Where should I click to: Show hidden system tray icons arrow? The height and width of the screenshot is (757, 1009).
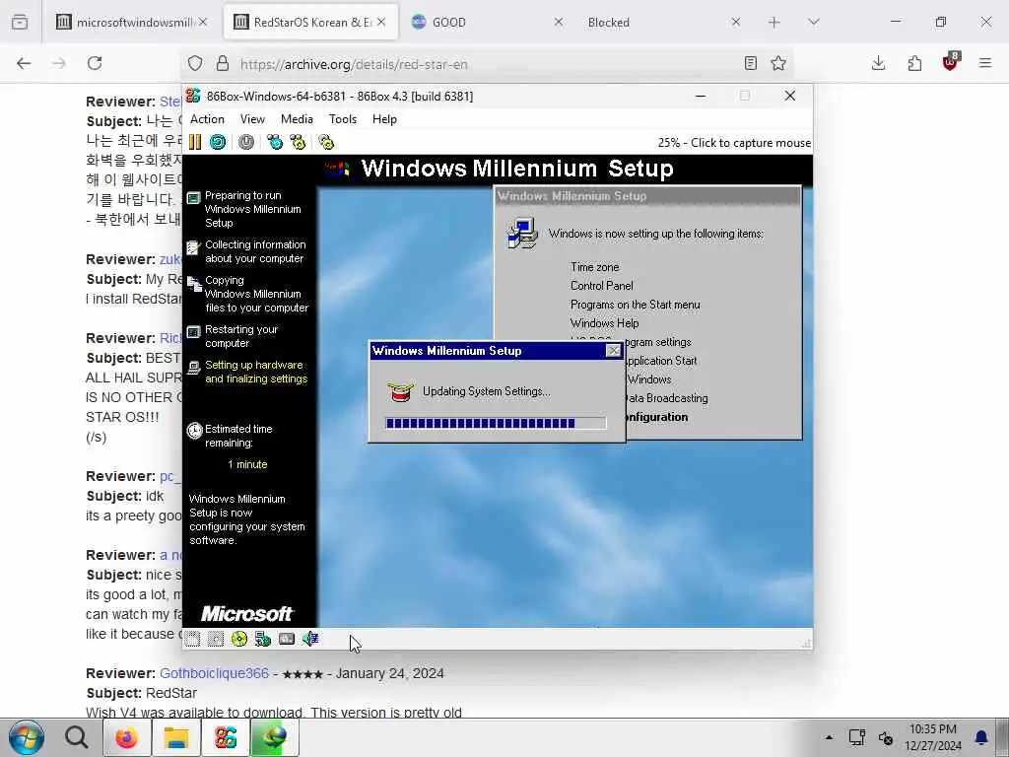click(x=829, y=737)
